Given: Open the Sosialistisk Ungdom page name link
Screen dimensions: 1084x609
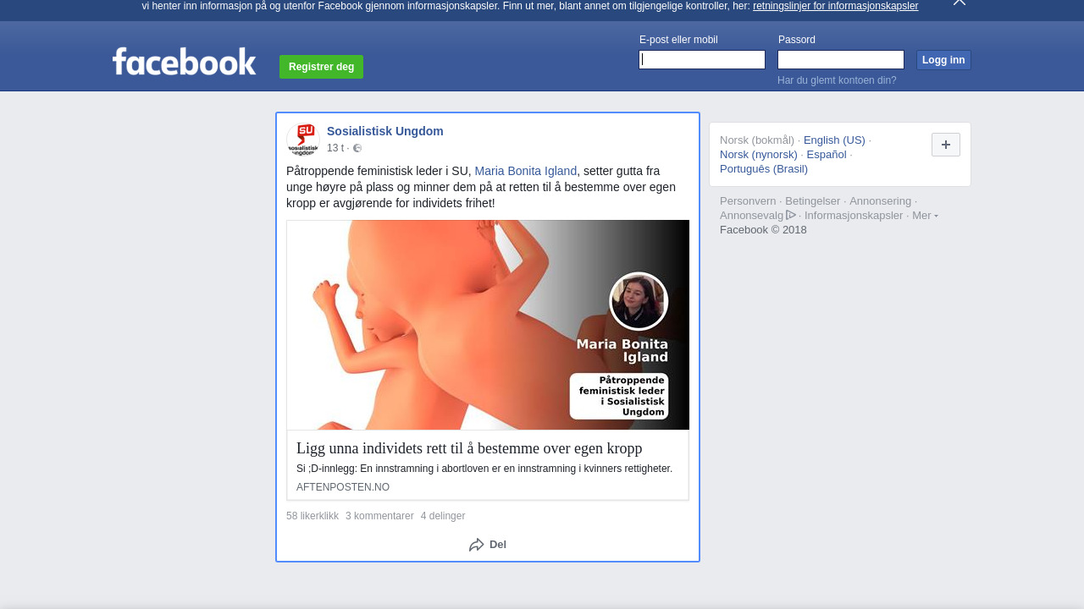Looking at the screenshot, I should 385,131.
